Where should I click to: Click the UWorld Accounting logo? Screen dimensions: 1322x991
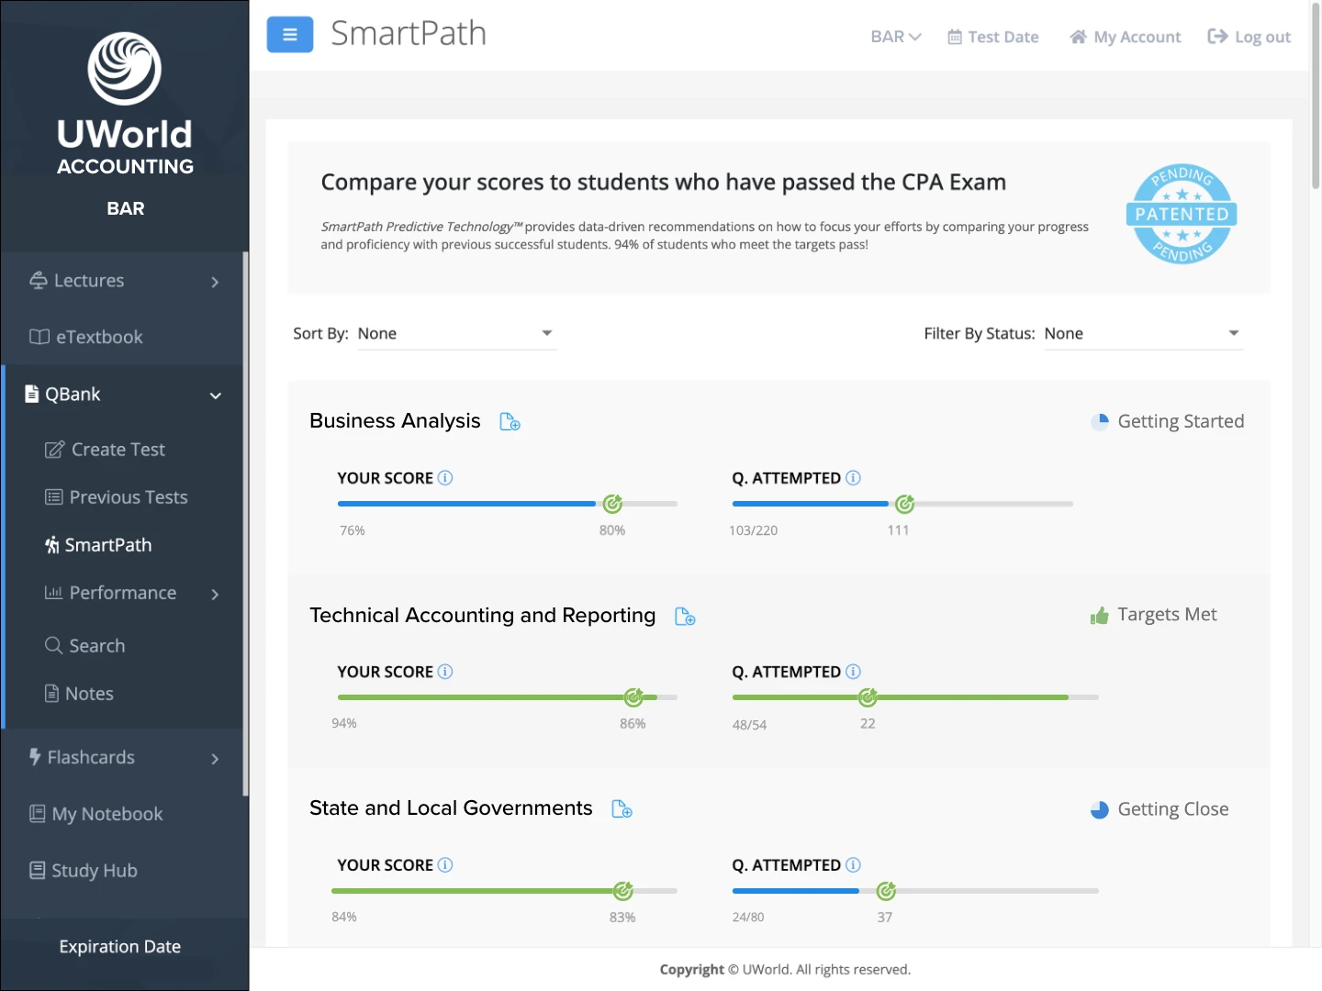point(125,105)
